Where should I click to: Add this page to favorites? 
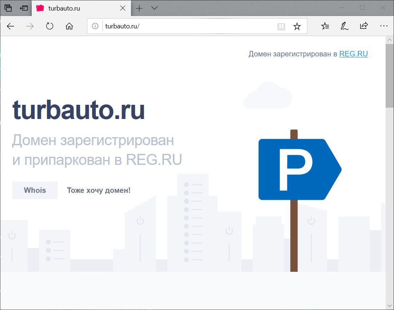pos(297,26)
